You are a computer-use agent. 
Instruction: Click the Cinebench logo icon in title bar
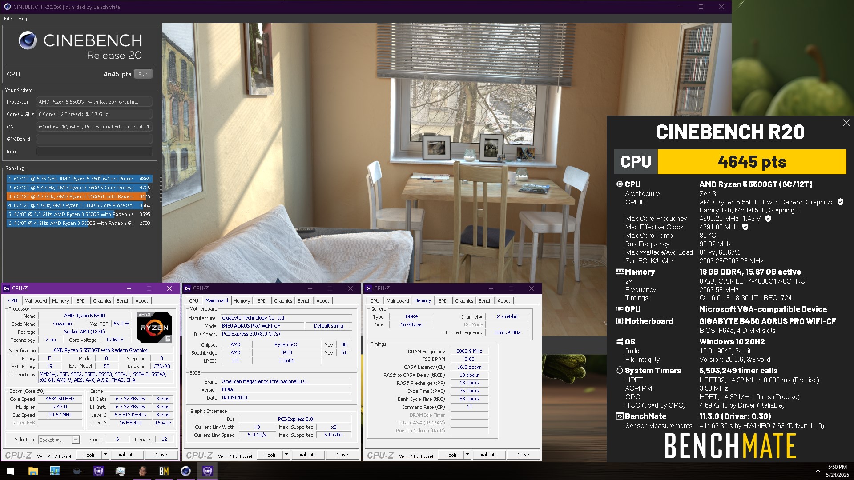7,7
